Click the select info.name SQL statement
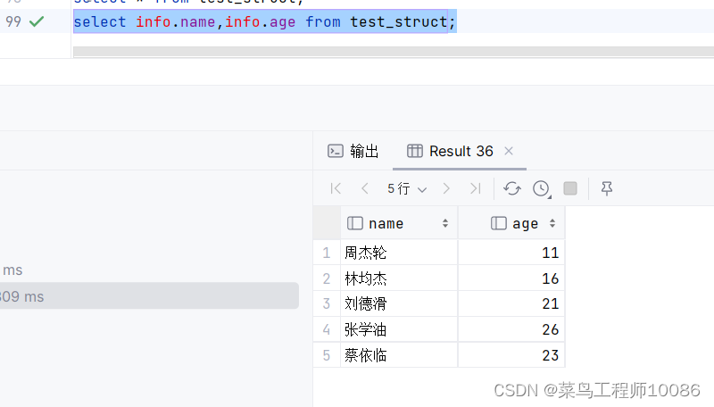714x407 pixels. (x=264, y=21)
